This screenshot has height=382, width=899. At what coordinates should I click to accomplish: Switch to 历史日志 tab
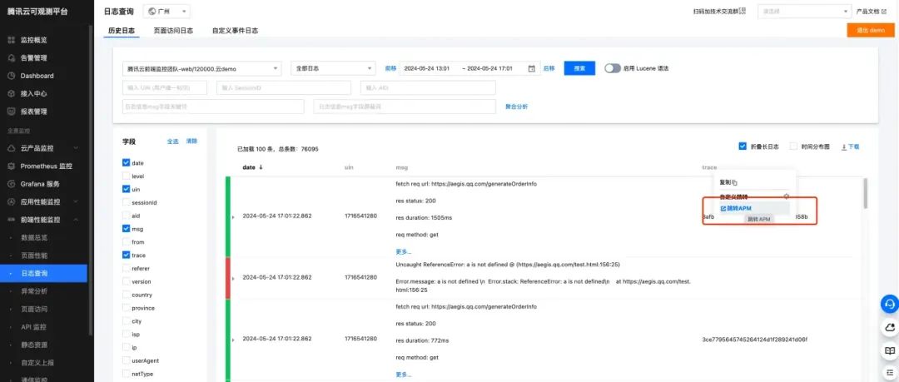click(121, 31)
